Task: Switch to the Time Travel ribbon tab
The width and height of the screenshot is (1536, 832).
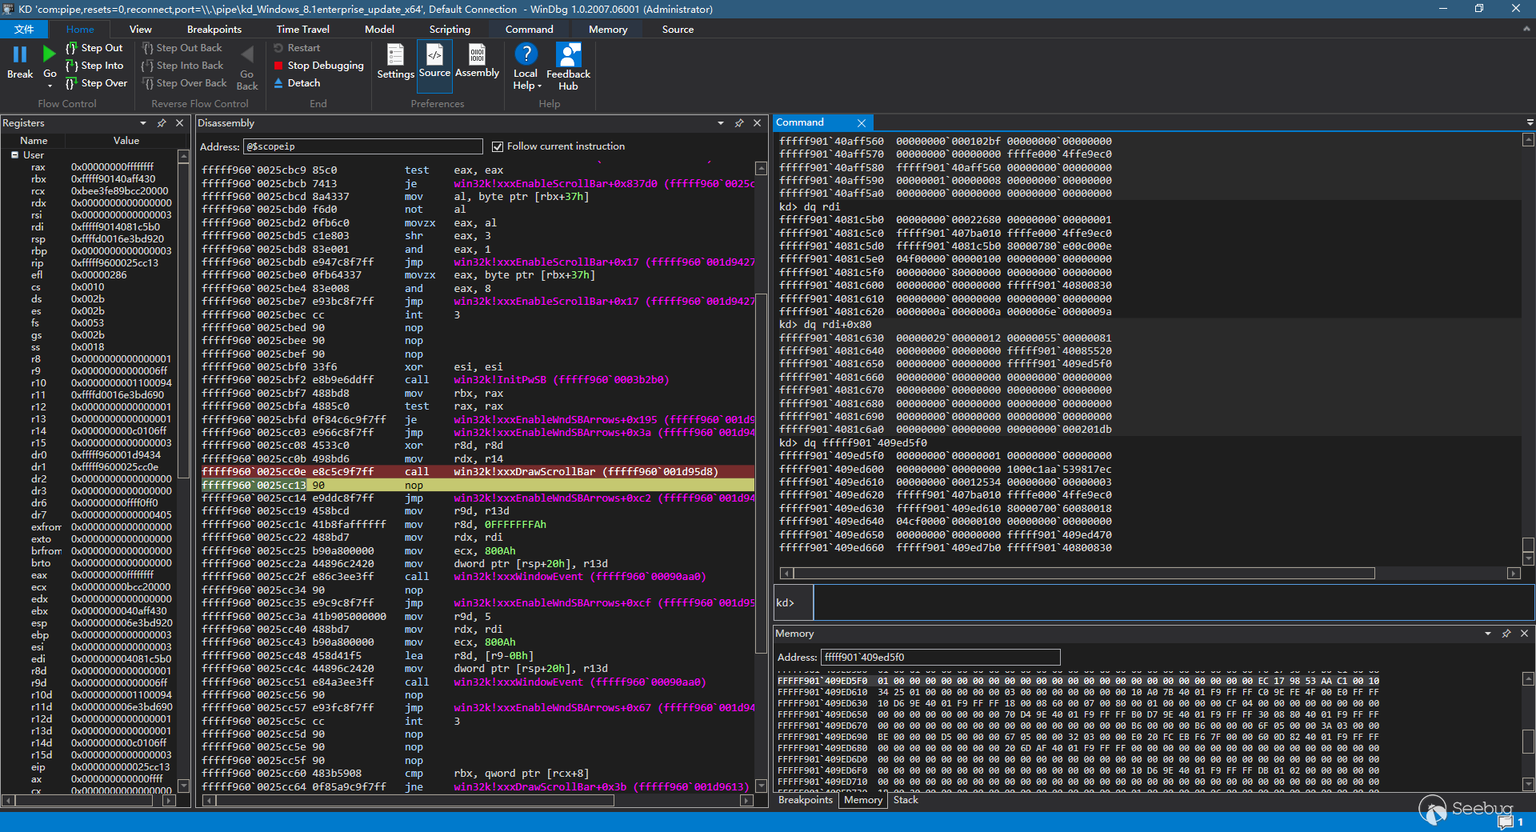Action: (x=302, y=30)
